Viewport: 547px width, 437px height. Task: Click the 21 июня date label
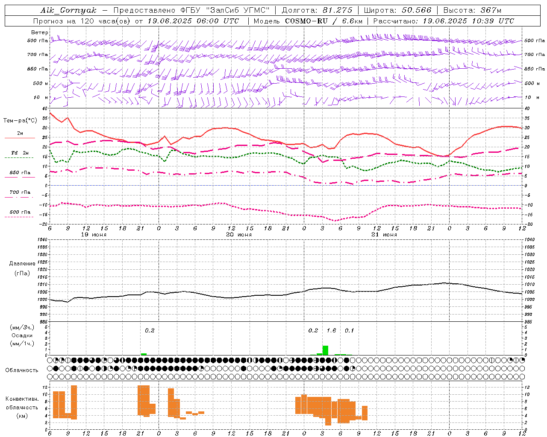click(384, 235)
